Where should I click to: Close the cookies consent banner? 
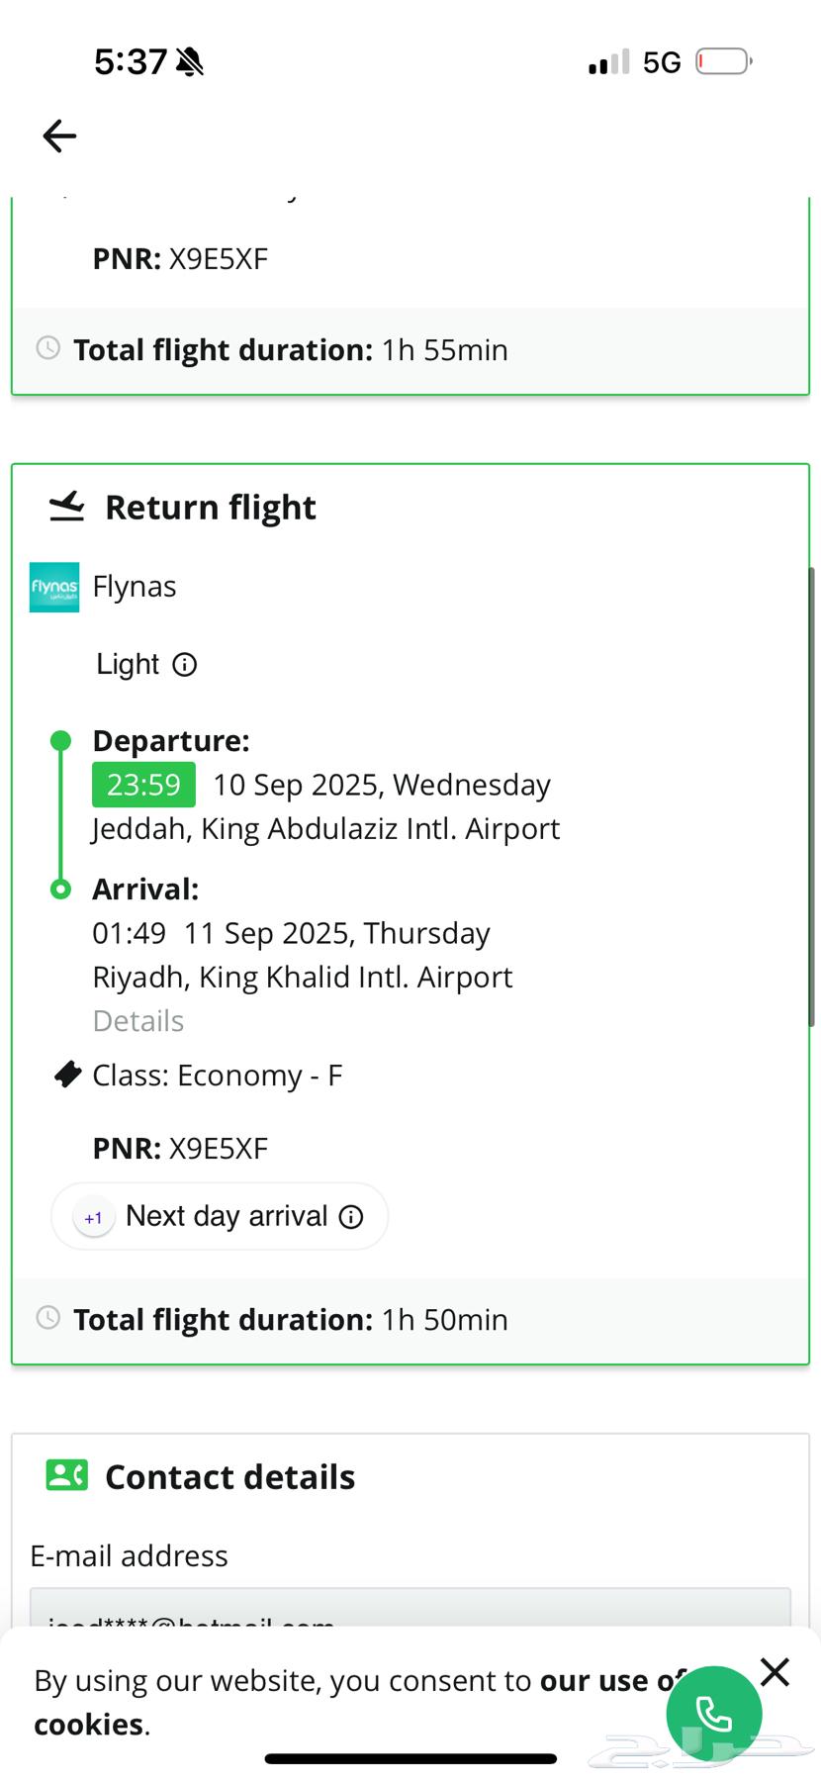pyautogui.click(x=775, y=1672)
